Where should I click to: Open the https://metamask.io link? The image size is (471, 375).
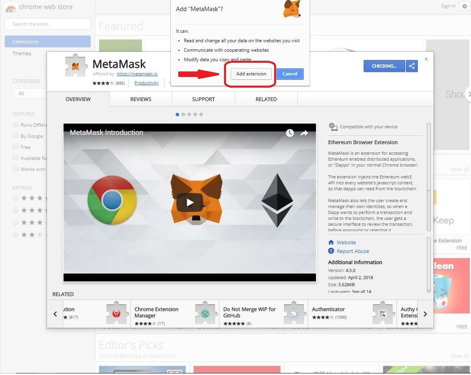click(137, 74)
